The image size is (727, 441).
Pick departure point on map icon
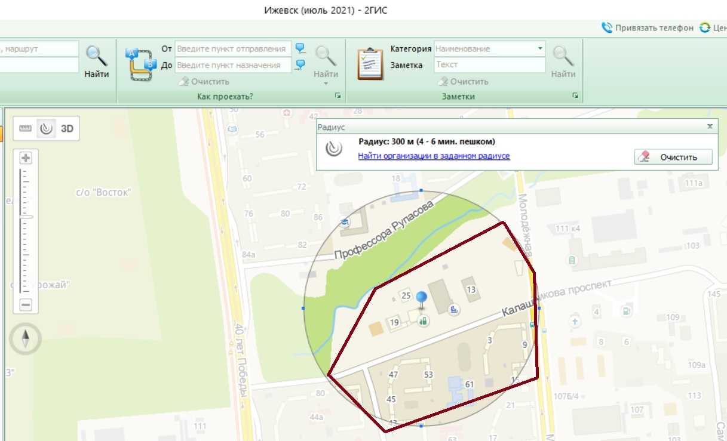300,48
